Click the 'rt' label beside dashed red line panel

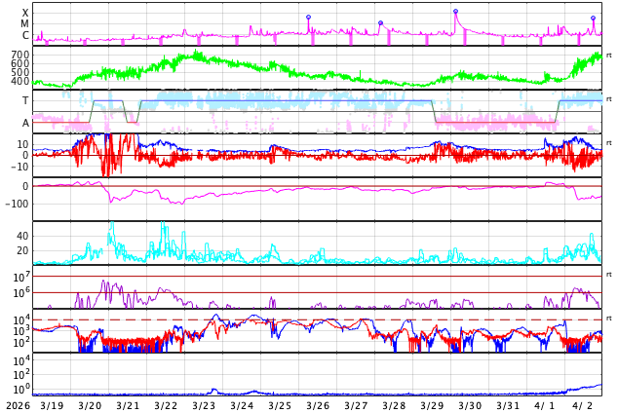(609, 319)
